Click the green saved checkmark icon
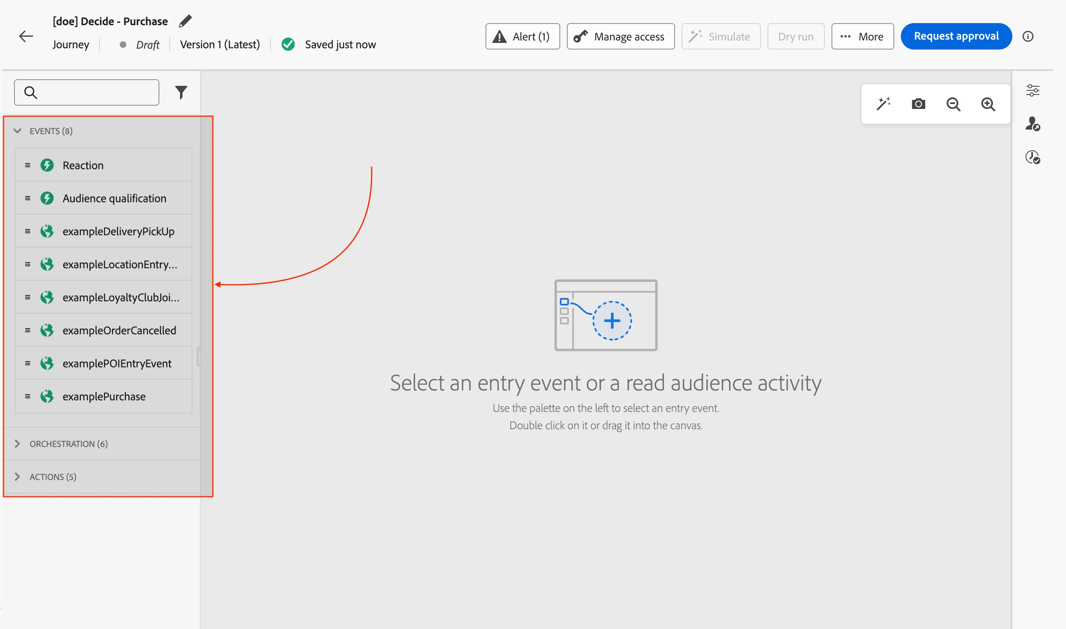Viewport: 1066px width, 629px height. coord(288,44)
